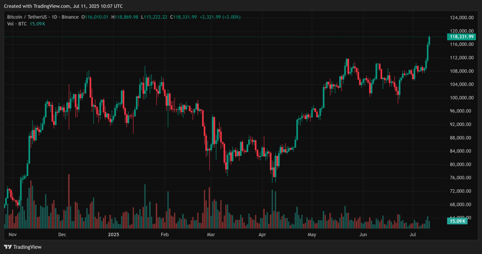Click the Mar label on time axis
This screenshot has width=482, height=254.
coord(211,235)
